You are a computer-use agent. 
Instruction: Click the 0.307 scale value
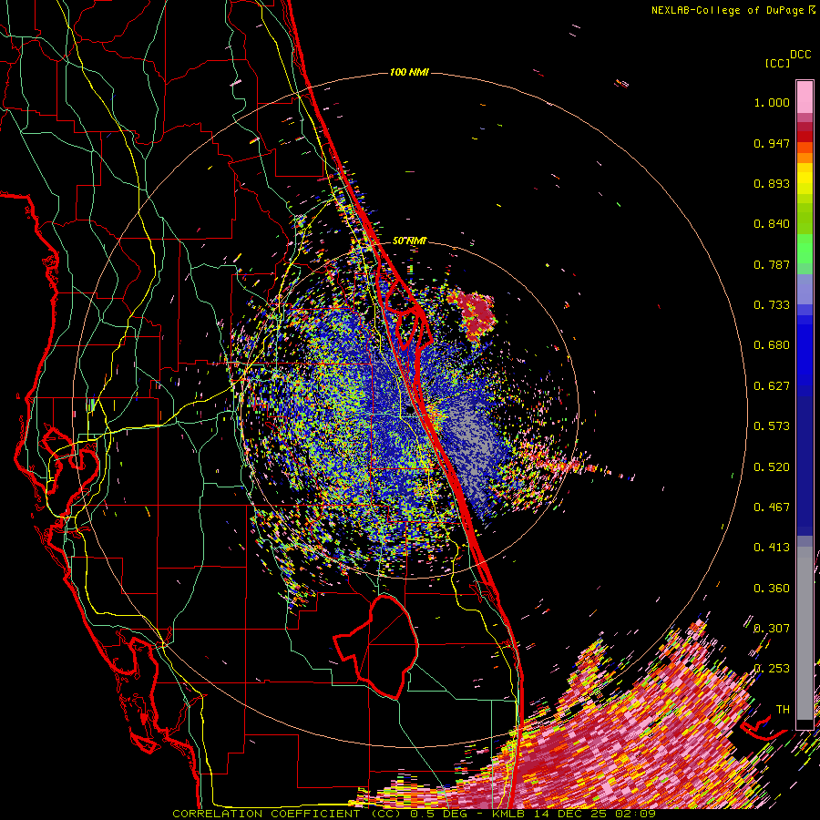tap(772, 629)
